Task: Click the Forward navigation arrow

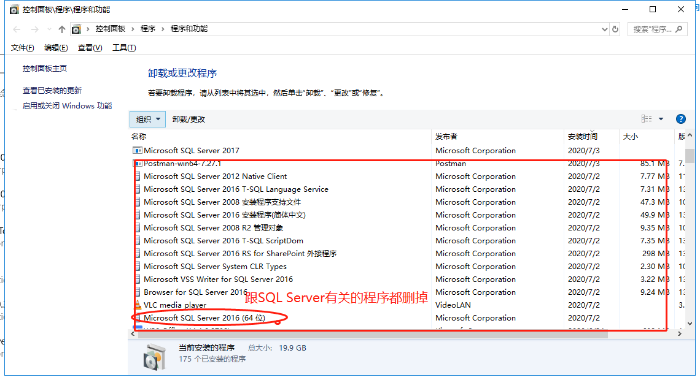Action: 34,29
